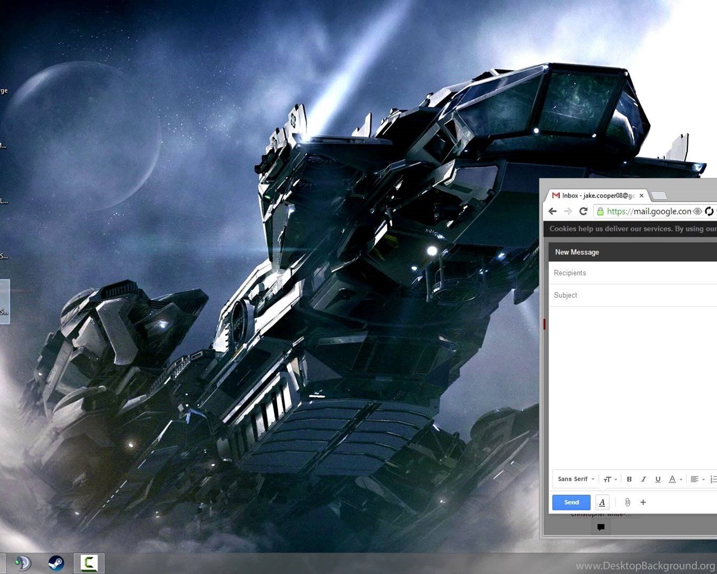717x574 pixels.
Task: Reload the Gmail page
Action: (583, 211)
